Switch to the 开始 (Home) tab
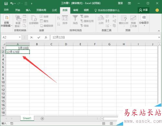The height and width of the screenshot is (126, 162). pos(17,10)
